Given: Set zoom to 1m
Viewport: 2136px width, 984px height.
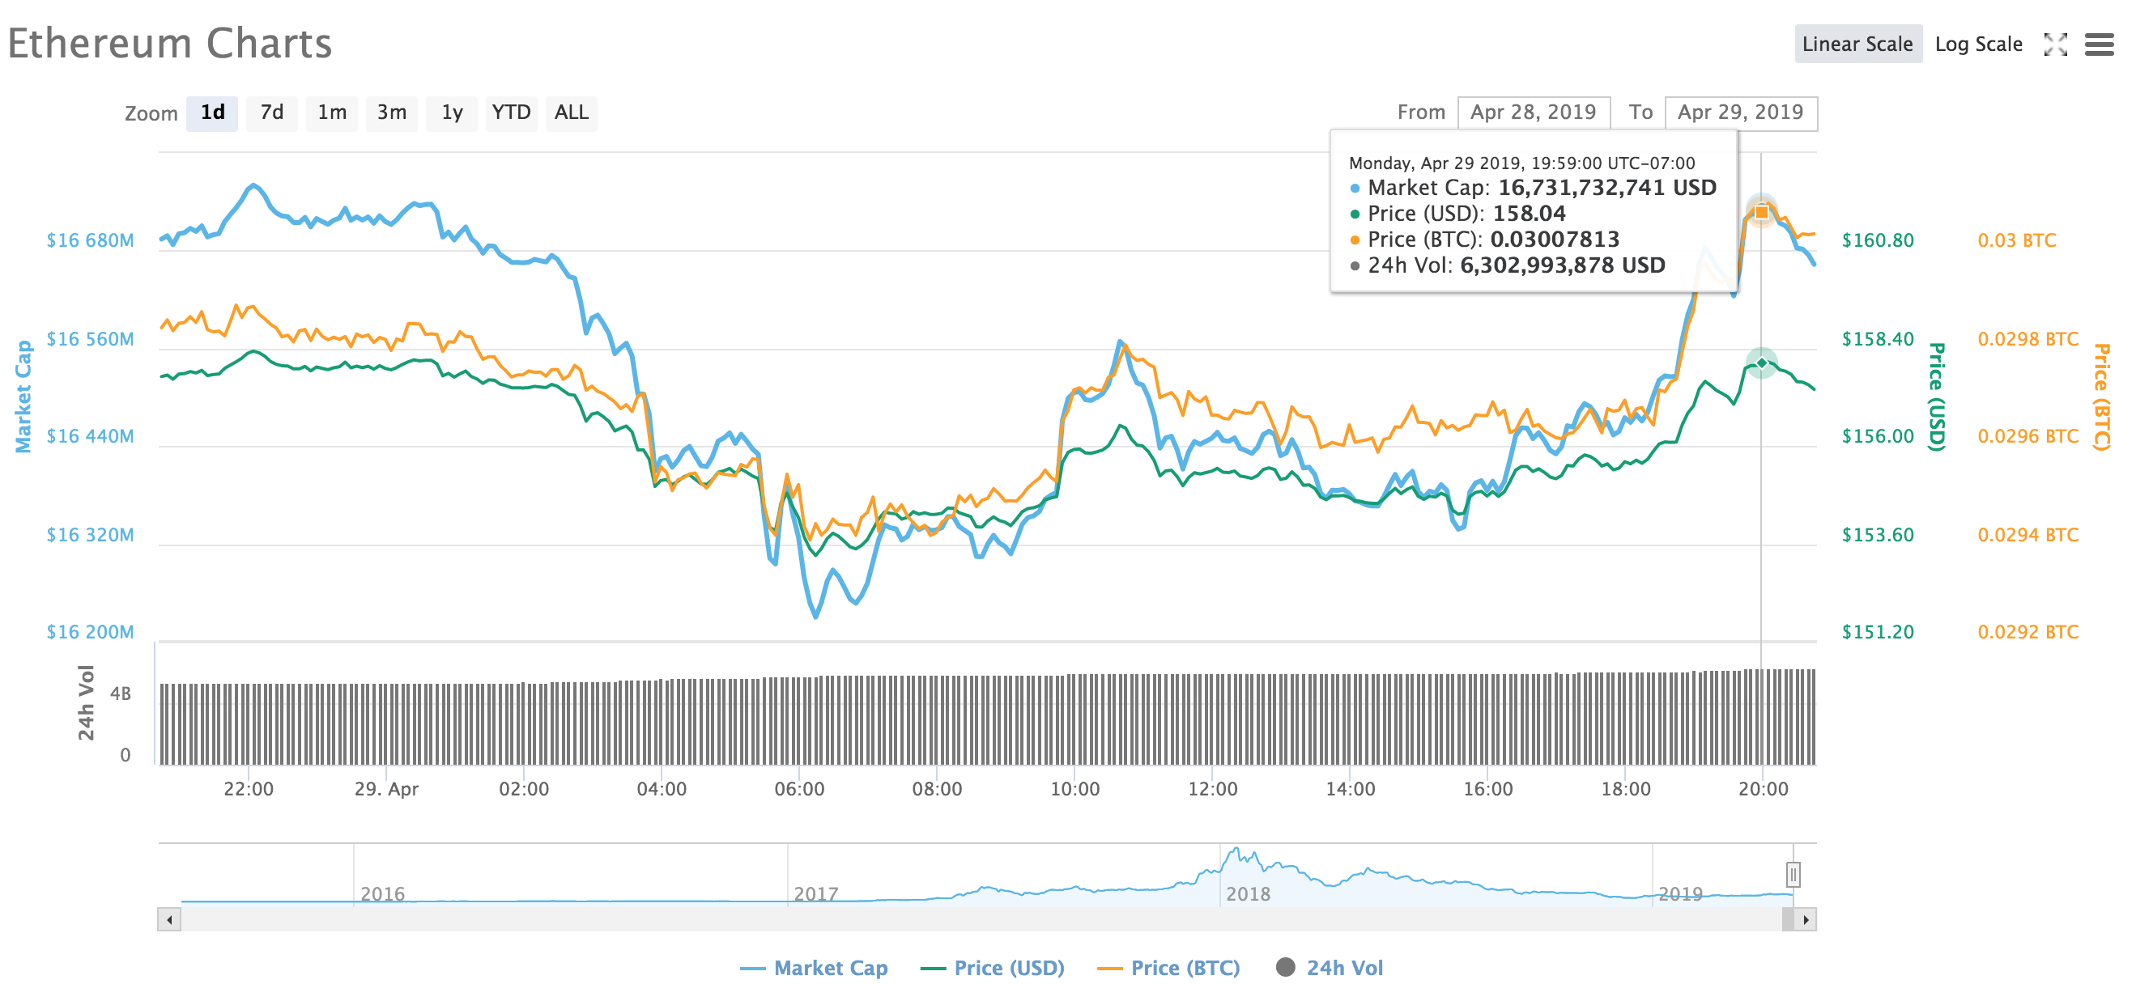Looking at the screenshot, I should pos(332,112).
